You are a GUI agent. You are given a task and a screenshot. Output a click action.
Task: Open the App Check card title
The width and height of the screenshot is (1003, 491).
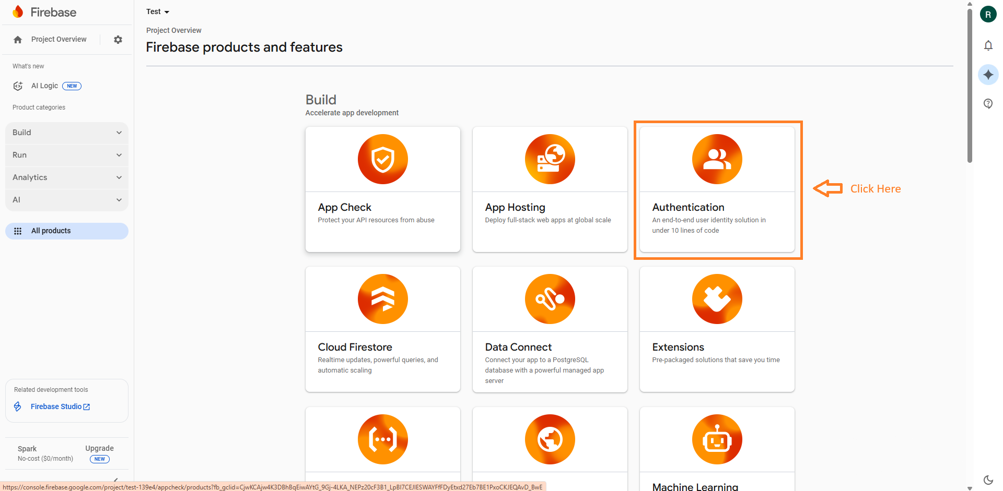(x=344, y=207)
